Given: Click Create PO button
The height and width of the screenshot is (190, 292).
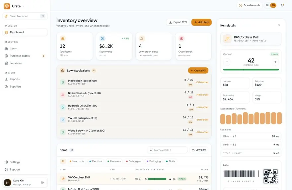Looking at the screenshot, I should click(198, 71).
